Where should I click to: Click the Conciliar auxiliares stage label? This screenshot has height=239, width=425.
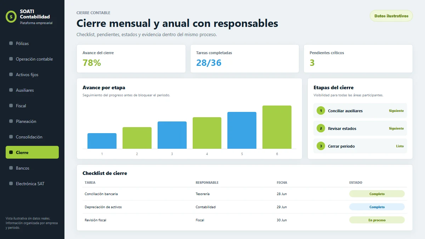click(345, 111)
